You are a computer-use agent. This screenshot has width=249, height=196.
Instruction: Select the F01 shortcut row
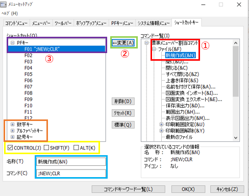57,49
